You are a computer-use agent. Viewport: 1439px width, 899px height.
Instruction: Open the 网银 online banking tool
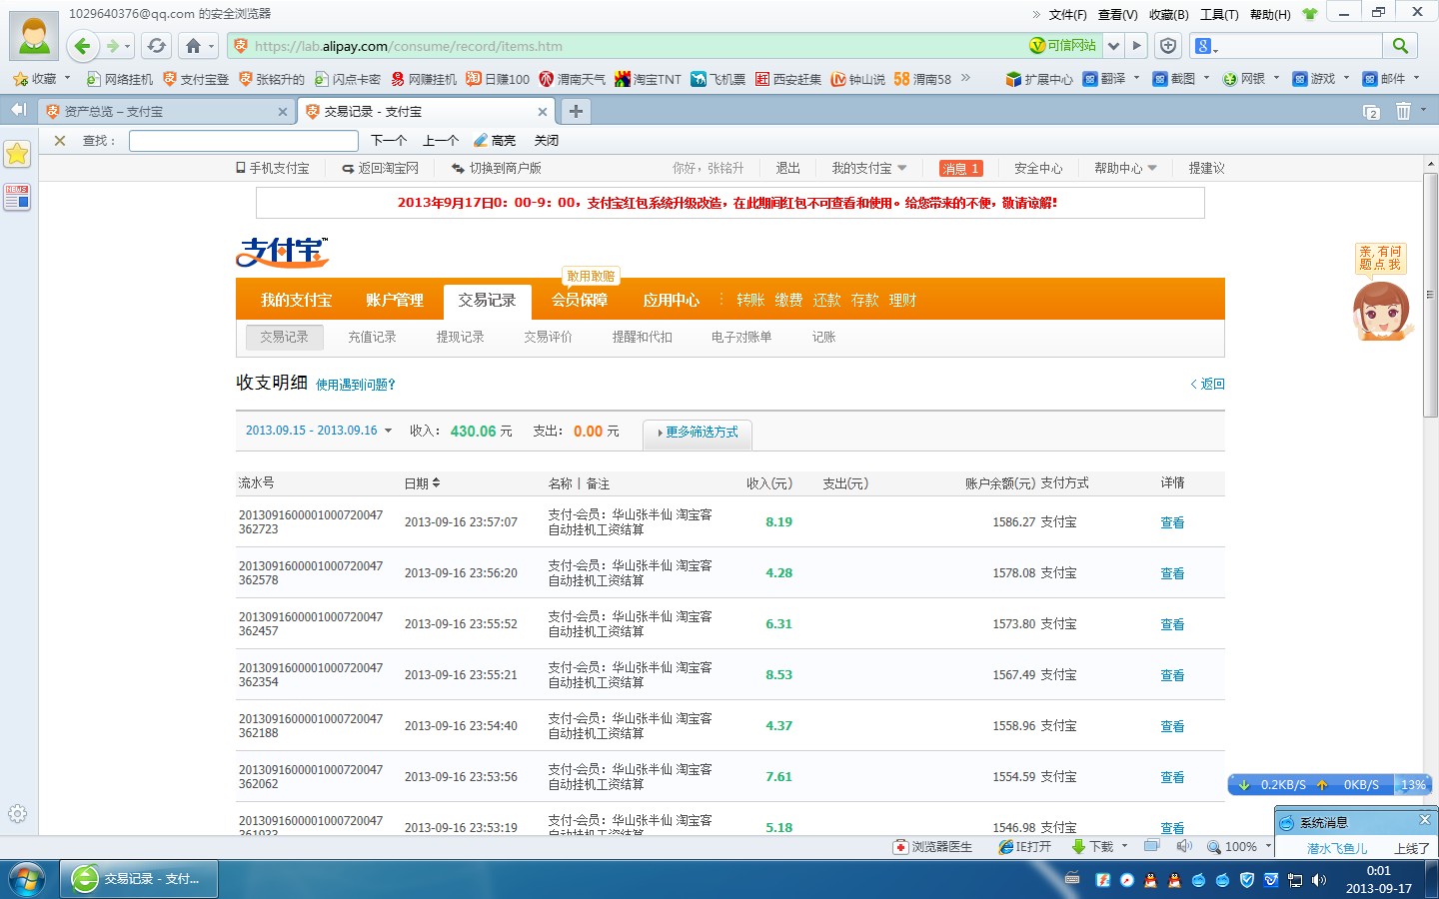pos(1244,79)
